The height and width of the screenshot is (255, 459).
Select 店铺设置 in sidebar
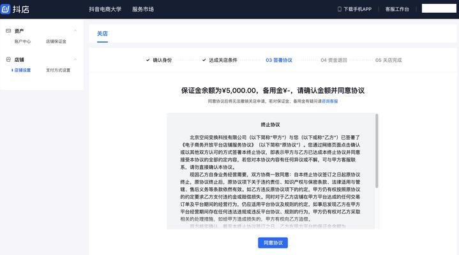pos(22,70)
